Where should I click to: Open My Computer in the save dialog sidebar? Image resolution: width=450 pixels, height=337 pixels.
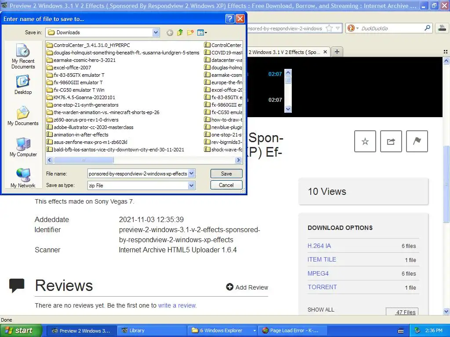(23, 147)
